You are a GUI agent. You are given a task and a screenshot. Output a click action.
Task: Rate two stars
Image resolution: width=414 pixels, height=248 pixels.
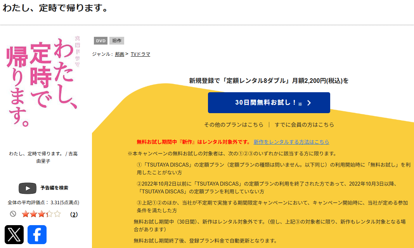click(33, 214)
